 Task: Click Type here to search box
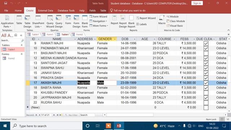46,126
